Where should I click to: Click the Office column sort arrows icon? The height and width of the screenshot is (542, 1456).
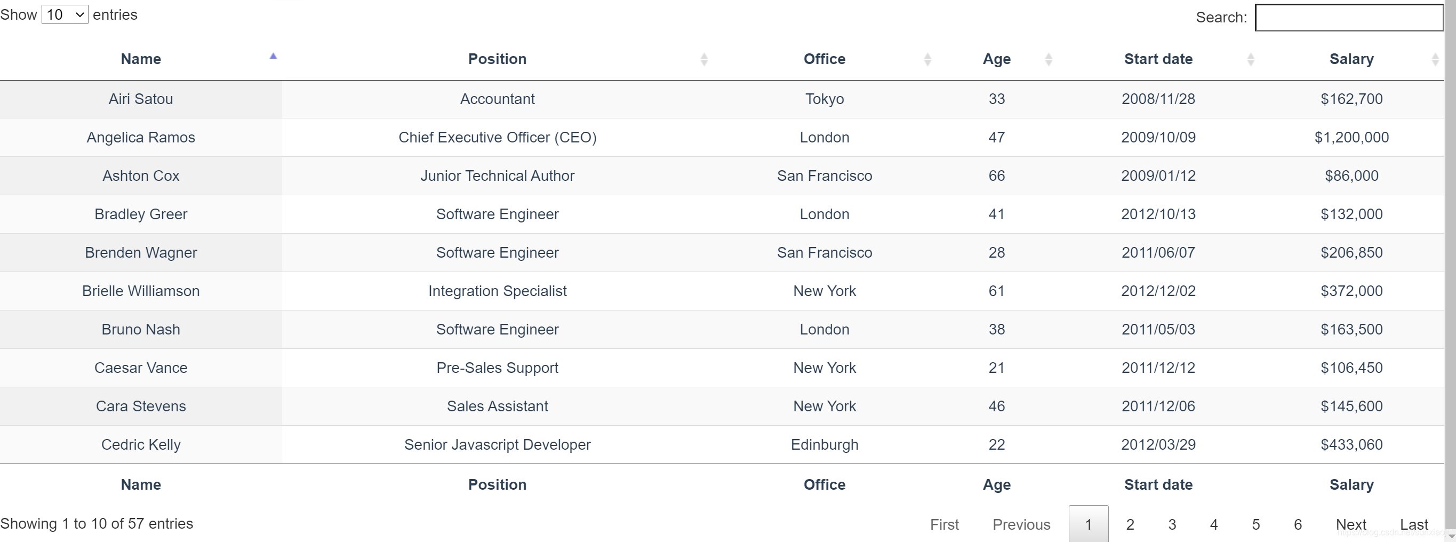point(927,59)
